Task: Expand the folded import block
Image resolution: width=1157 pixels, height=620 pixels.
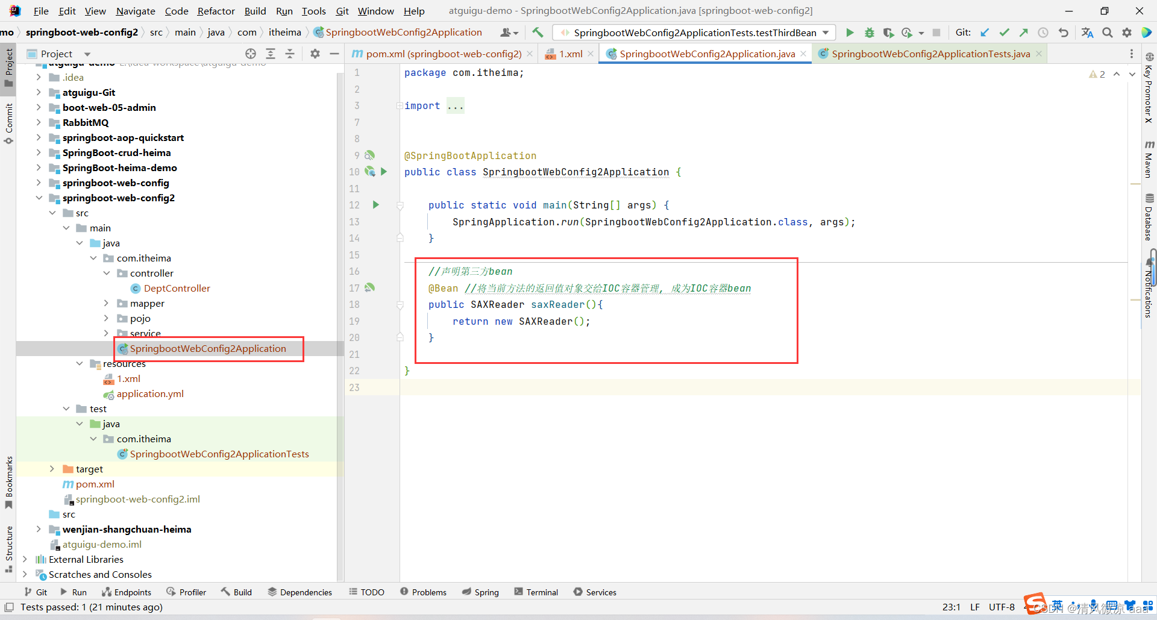Action: [400, 106]
